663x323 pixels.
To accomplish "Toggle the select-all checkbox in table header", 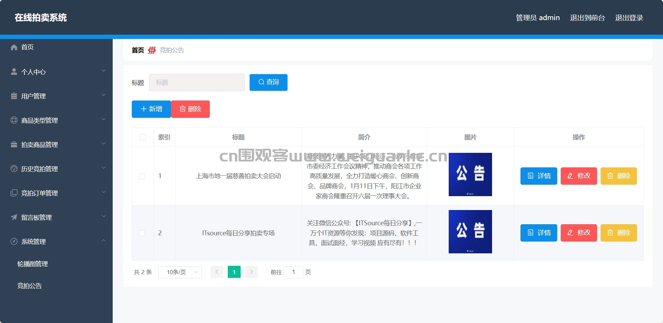I will [143, 137].
